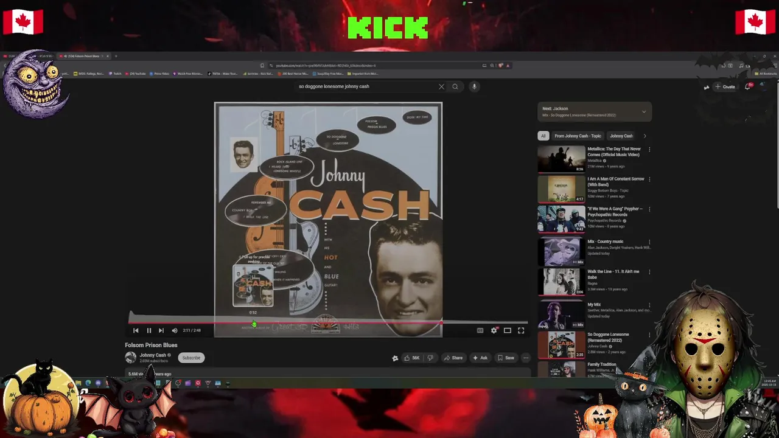Save the video to a playlist
779x438 pixels.
tap(506, 358)
